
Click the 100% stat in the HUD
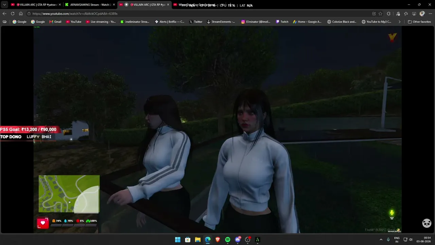[92, 221]
